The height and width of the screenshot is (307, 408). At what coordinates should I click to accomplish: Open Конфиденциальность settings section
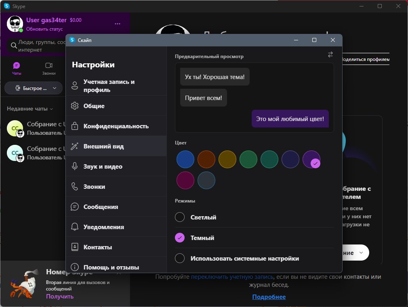click(x=116, y=126)
